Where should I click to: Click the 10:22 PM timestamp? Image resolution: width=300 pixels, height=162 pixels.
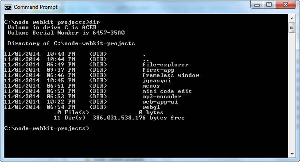61,102
